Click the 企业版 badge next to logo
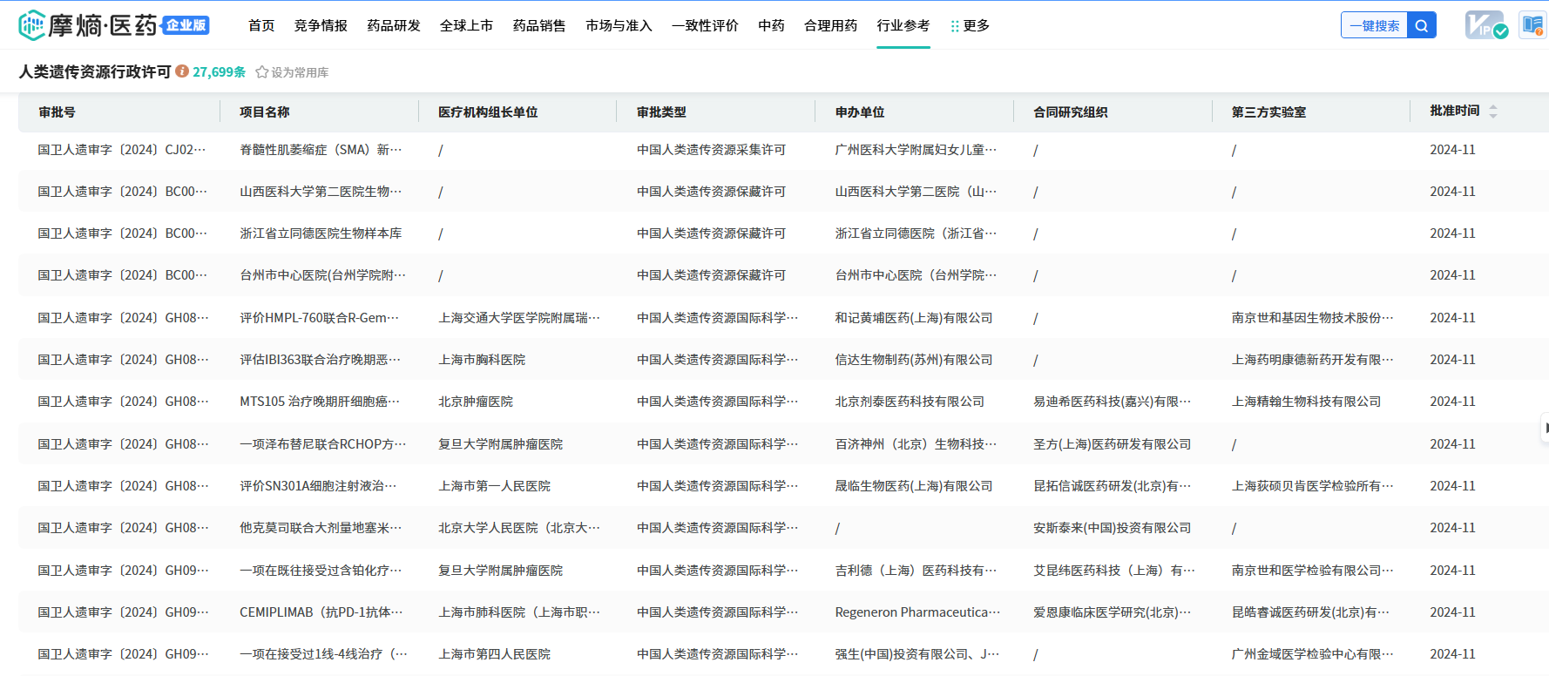Viewport: 1549px width, 676px height. pos(186,25)
